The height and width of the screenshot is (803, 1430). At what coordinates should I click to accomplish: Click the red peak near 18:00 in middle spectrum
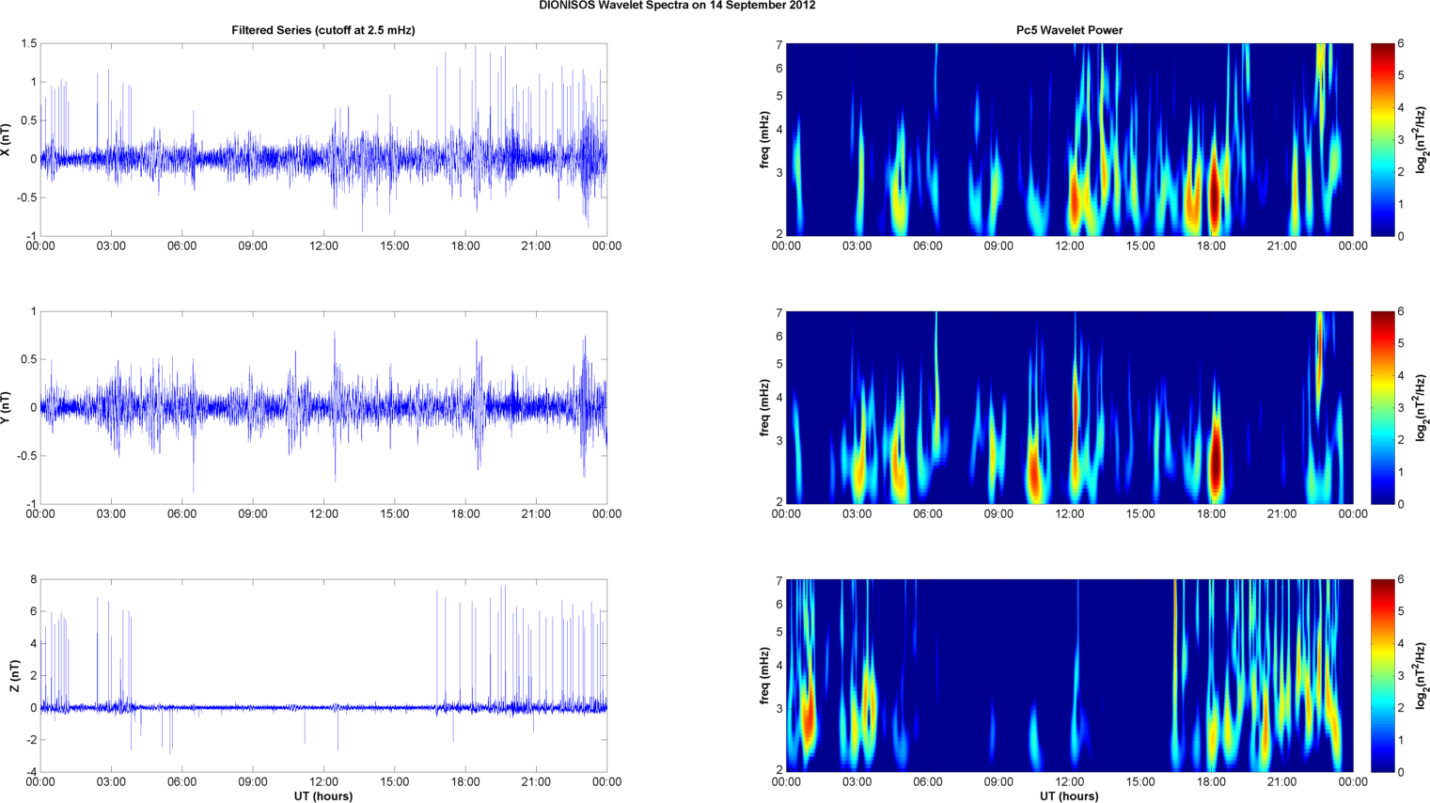[1215, 461]
